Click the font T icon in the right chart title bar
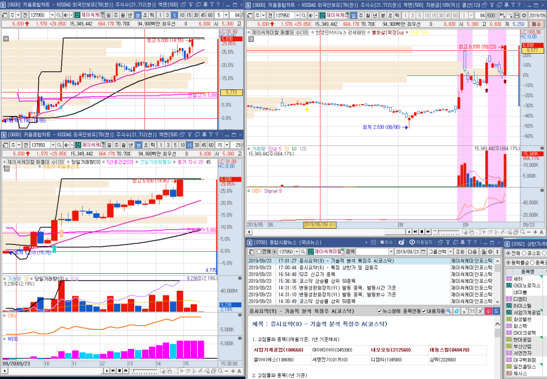The image size is (547, 379). pyautogui.click(x=513, y=5)
